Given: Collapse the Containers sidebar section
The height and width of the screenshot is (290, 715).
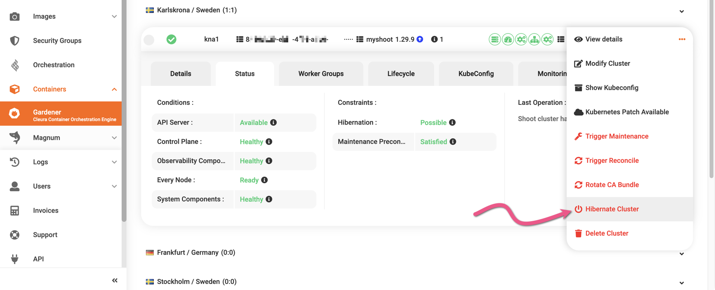Looking at the screenshot, I should pyautogui.click(x=114, y=89).
